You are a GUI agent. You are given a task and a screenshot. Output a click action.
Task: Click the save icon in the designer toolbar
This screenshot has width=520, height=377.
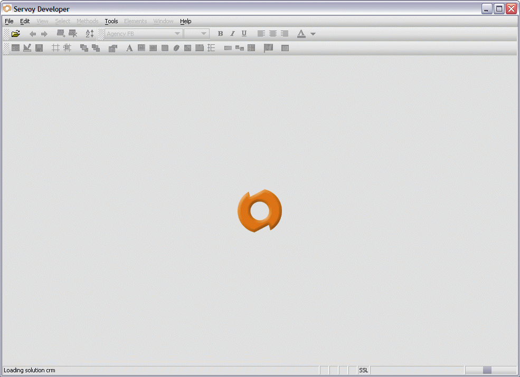[x=39, y=48]
